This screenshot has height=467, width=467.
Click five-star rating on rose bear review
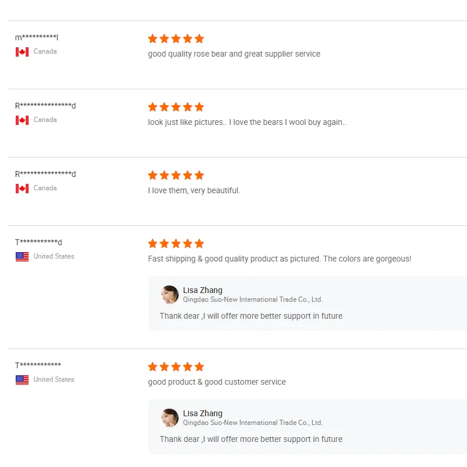pos(176,39)
